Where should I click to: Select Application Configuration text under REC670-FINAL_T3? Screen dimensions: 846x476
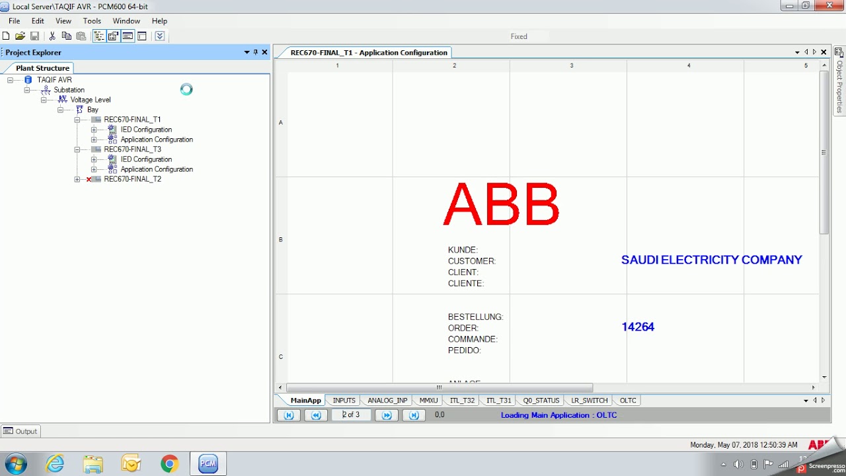tap(157, 169)
